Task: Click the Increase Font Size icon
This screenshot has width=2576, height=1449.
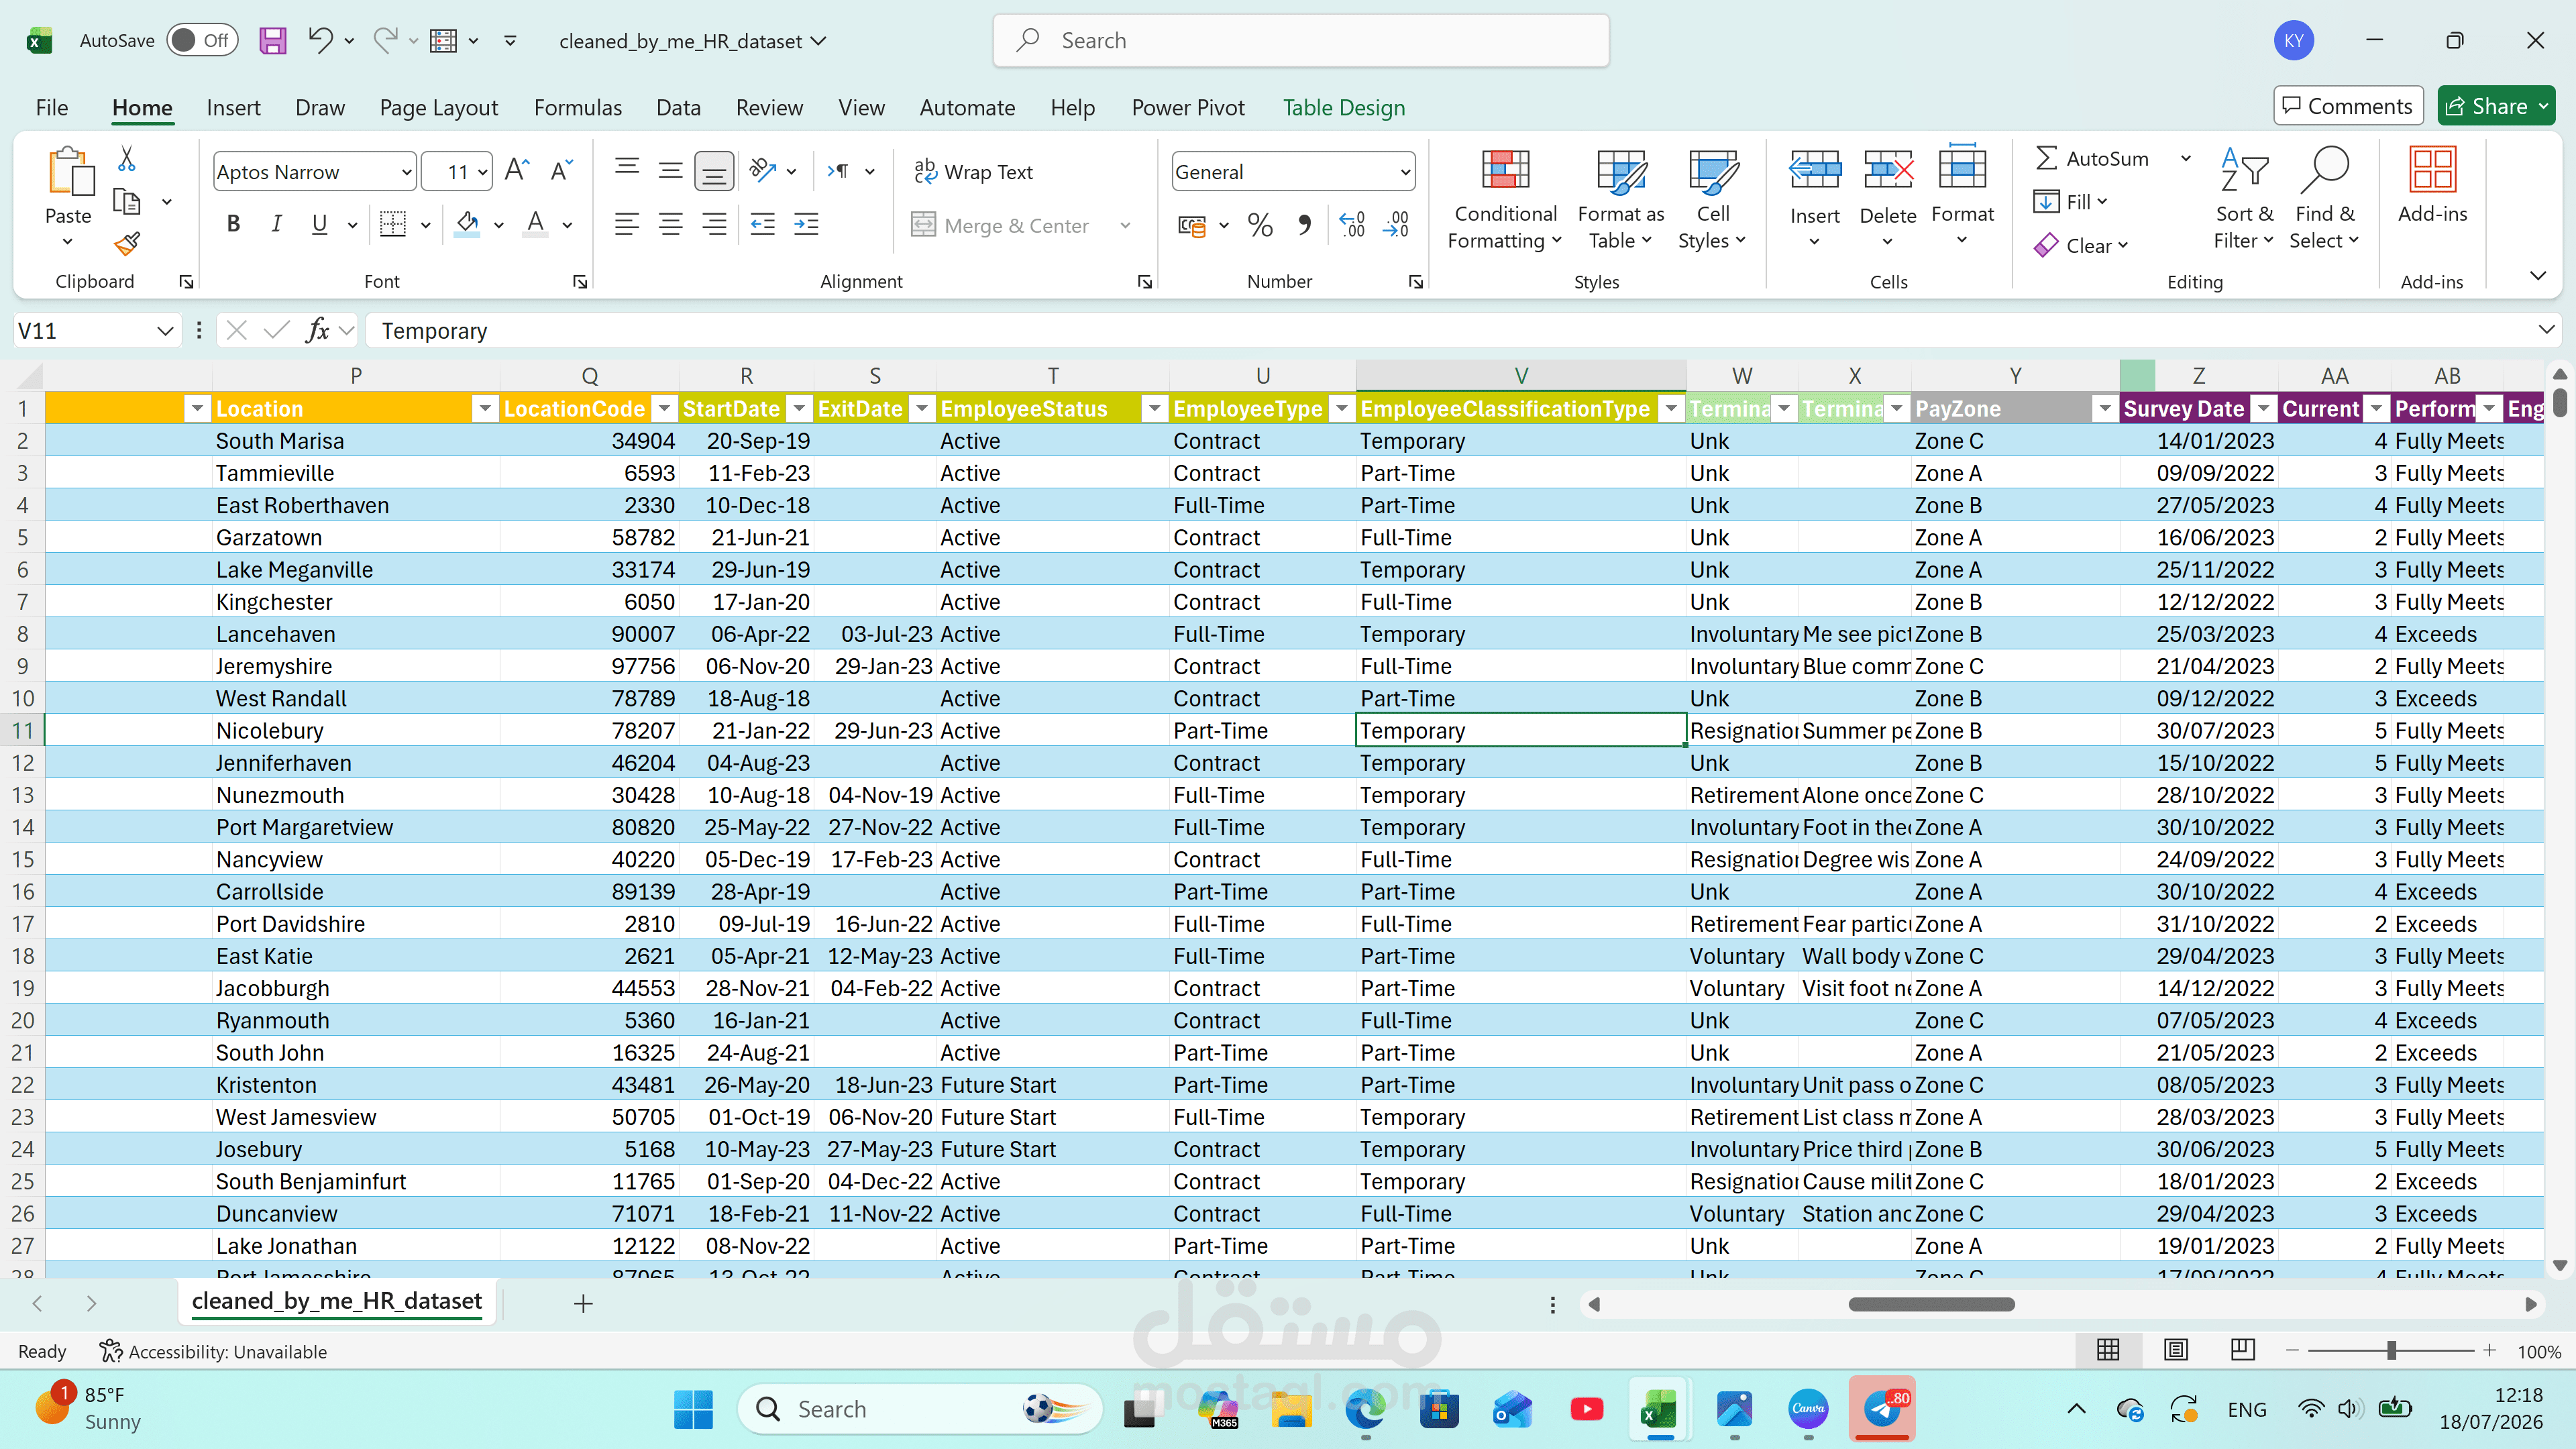Action: click(x=517, y=171)
